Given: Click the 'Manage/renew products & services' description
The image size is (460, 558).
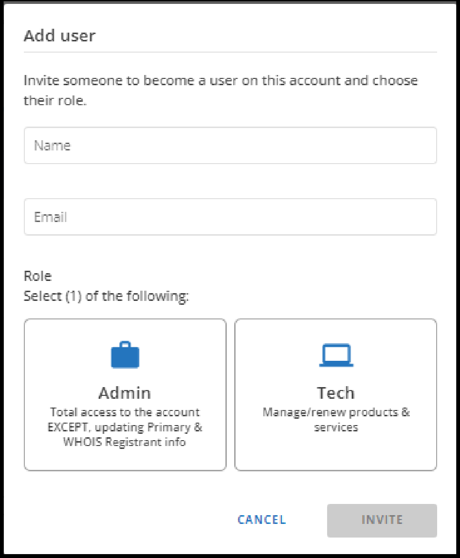Looking at the screenshot, I should pos(336,419).
